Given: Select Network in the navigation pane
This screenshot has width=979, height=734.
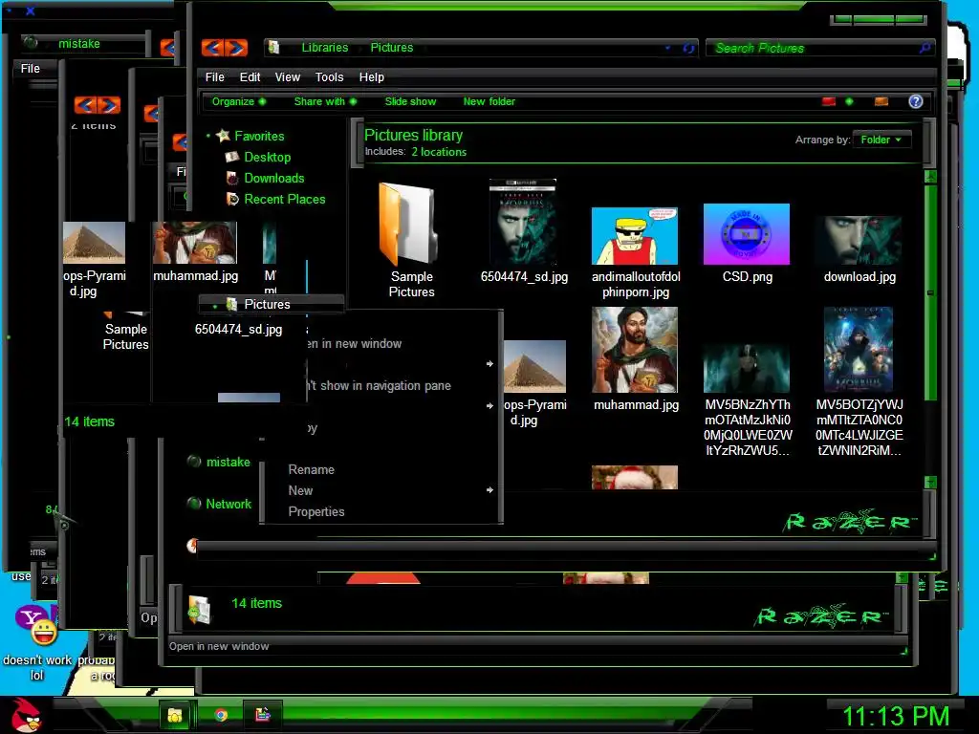Looking at the screenshot, I should [228, 504].
